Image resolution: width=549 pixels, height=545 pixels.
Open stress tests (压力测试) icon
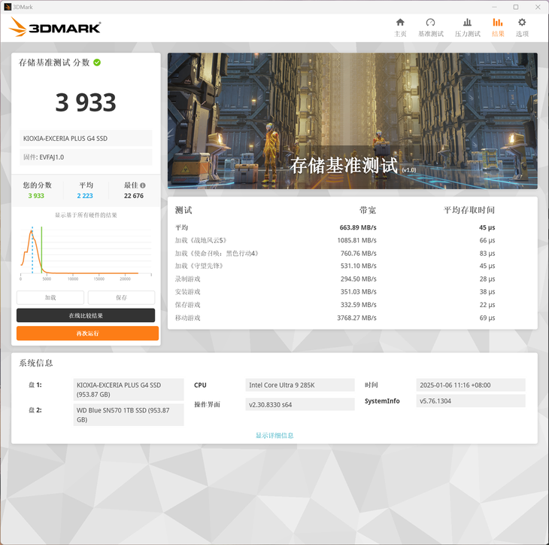point(467,23)
